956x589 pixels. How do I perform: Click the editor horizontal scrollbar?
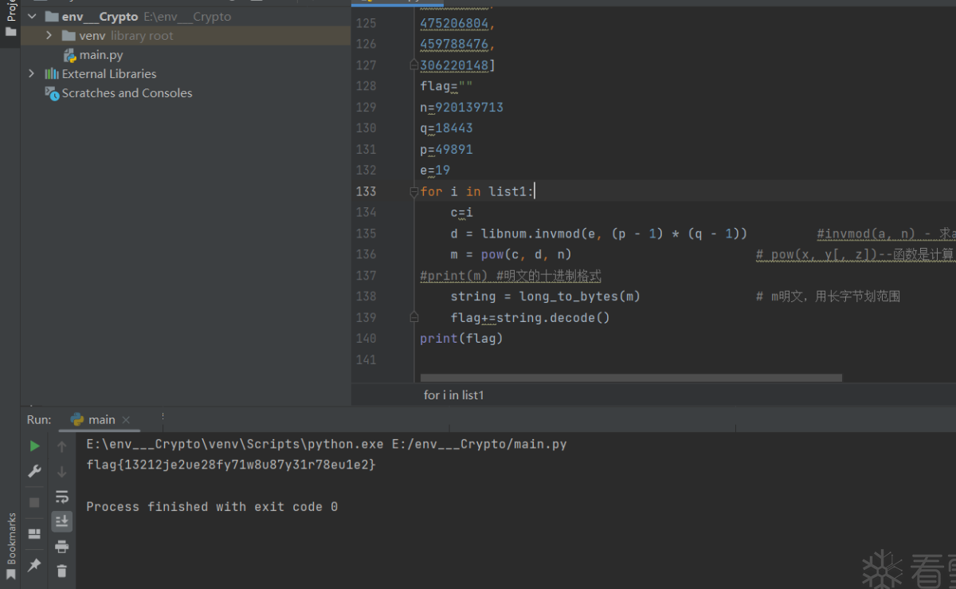(x=630, y=378)
